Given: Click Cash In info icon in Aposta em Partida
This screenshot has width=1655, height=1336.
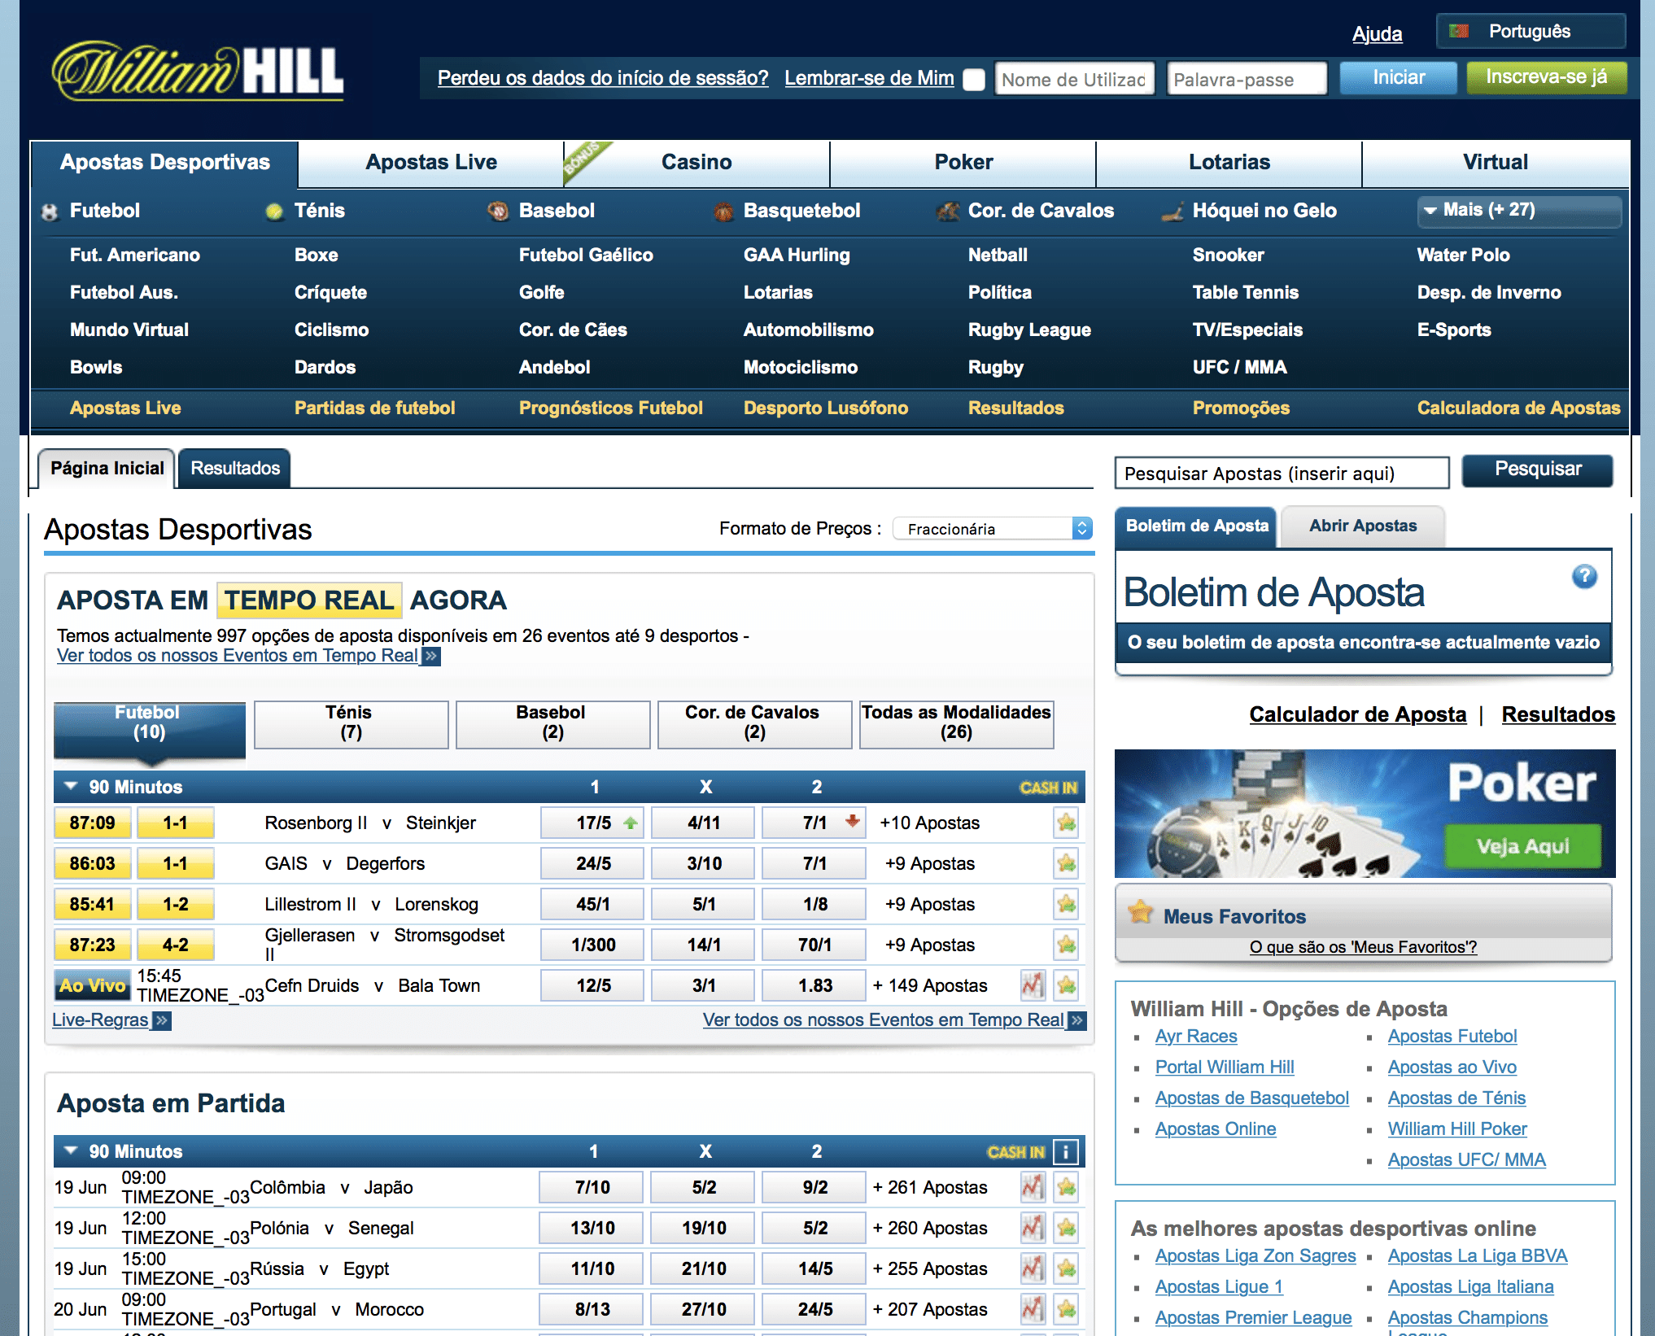Looking at the screenshot, I should click(1065, 1151).
